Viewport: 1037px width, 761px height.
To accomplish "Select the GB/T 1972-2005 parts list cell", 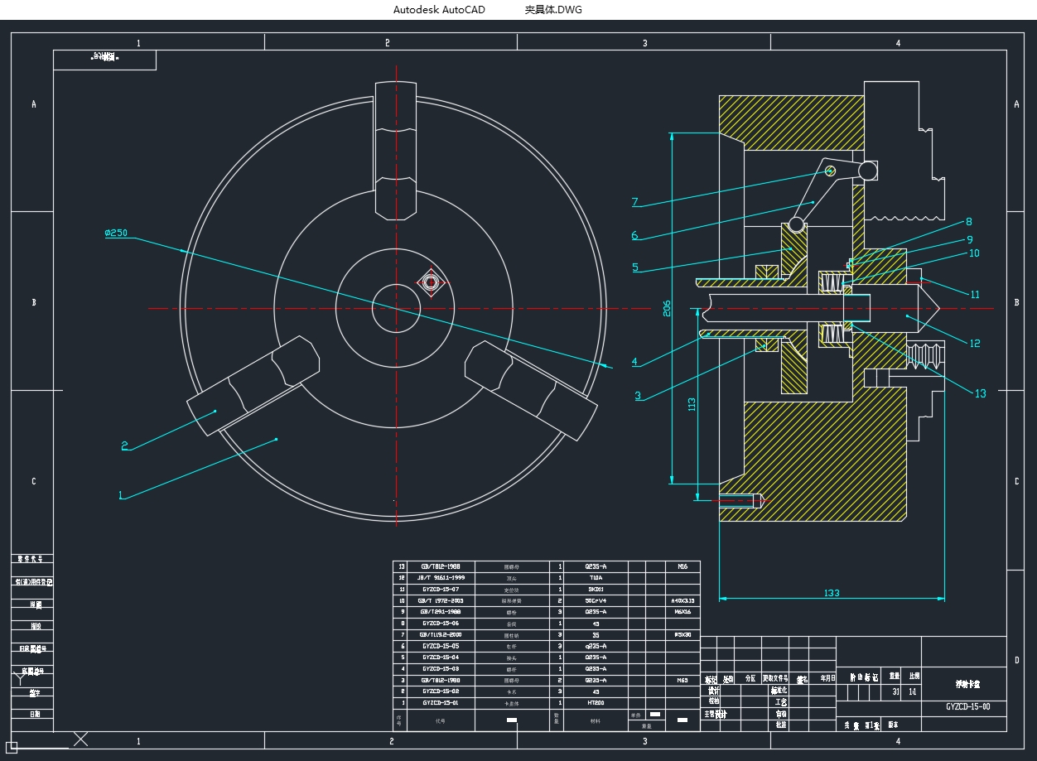I will point(441,600).
